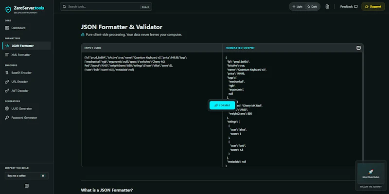Click the Buy me a coffee button

pos(27,176)
